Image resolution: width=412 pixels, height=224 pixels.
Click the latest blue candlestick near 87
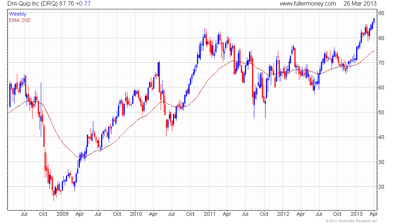374,21
